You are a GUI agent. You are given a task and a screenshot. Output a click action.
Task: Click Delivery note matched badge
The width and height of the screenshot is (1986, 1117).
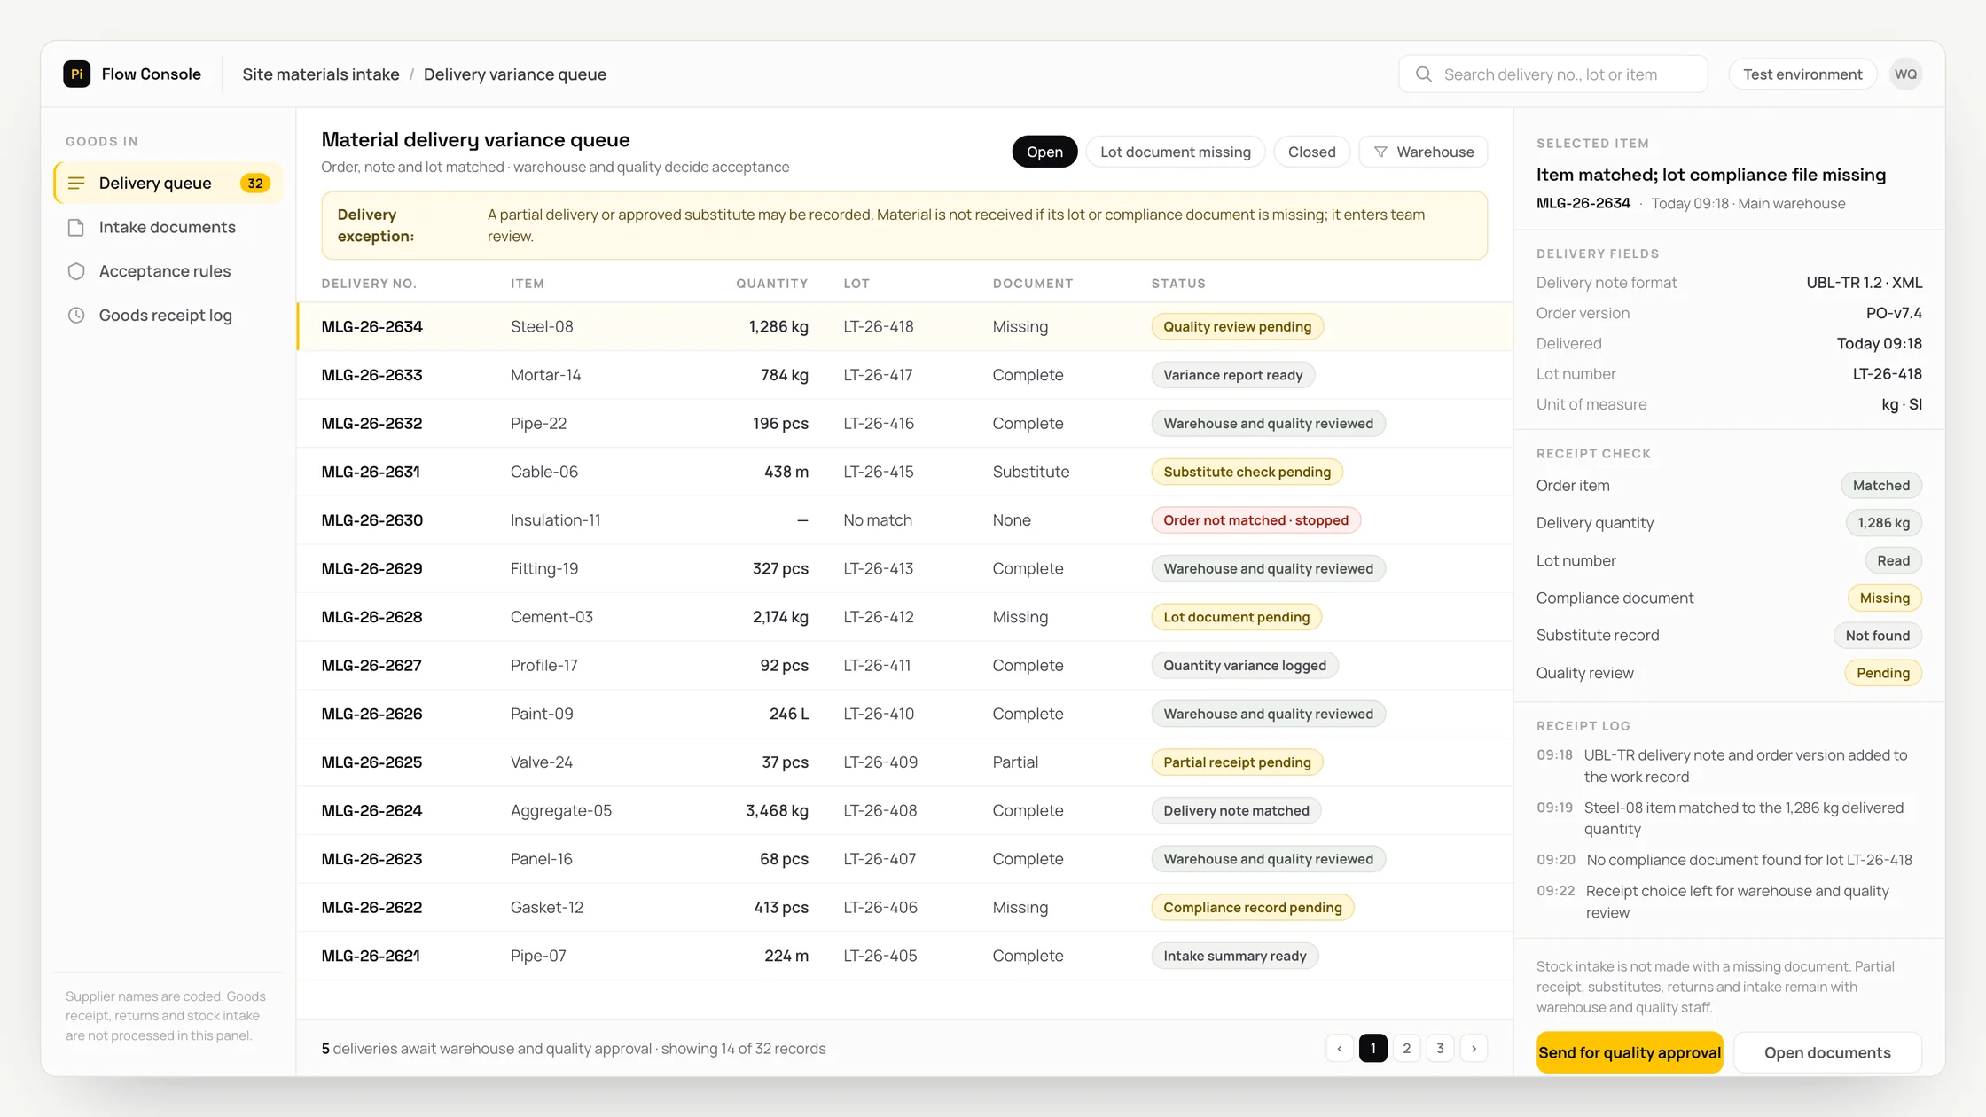(1236, 811)
